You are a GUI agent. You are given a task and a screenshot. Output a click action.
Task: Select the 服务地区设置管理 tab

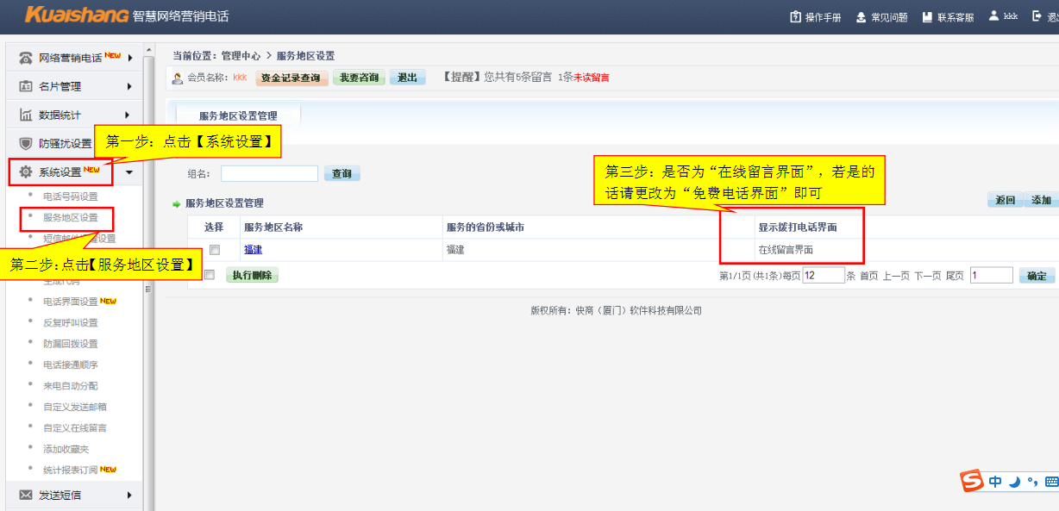click(x=238, y=115)
